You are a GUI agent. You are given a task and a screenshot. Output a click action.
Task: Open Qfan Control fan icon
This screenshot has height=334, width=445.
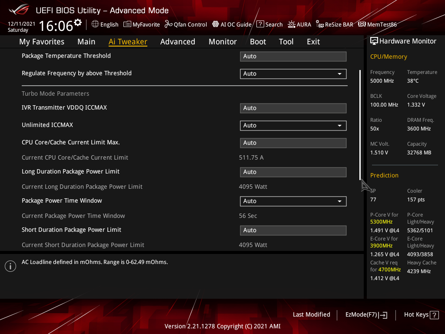(x=169, y=24)
